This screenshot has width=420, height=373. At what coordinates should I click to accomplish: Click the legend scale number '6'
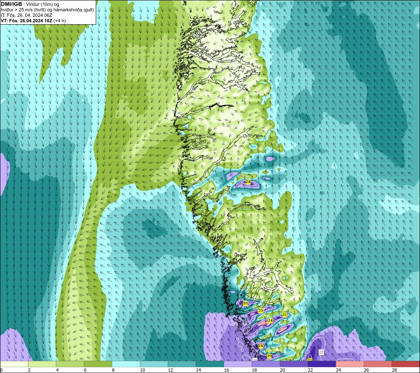(85, 370)
